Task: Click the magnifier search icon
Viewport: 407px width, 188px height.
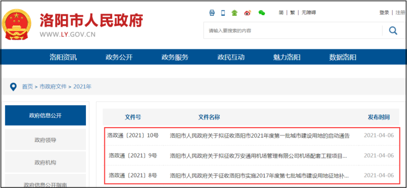Action: (393, 30)
